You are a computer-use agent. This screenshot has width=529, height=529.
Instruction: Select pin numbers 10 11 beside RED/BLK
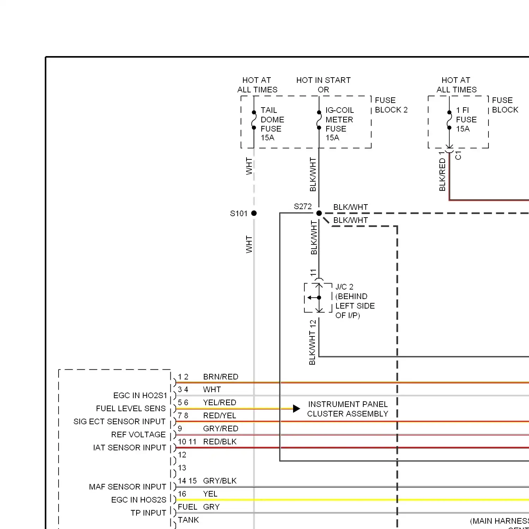pos(187,442)
